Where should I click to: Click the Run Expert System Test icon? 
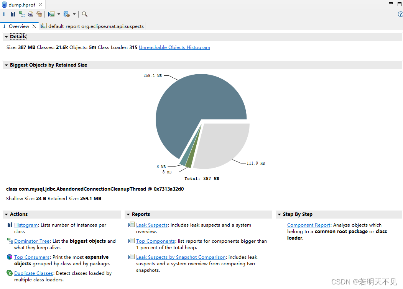[x=39, y=14]
